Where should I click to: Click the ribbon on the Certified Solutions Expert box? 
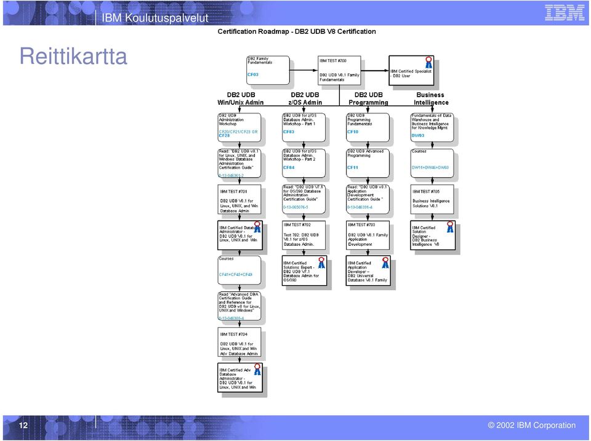pyautogui.click(x=321, y=262)
